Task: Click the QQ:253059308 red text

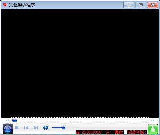Action: point(88,132)
